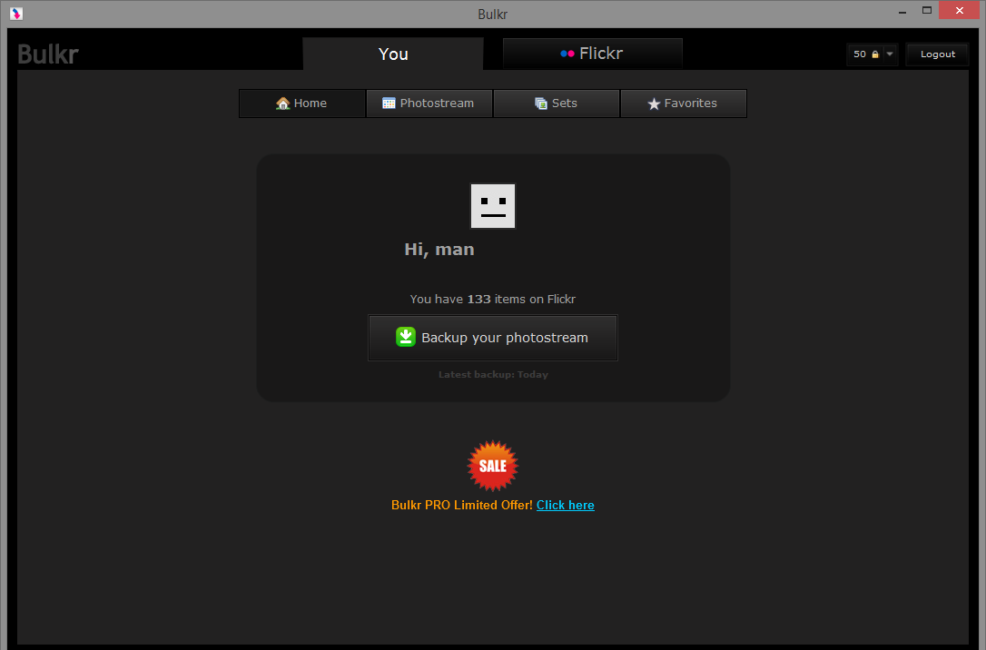Image resolution: width=986 pixels, height=650 pixels.
Task: Switch to the You tab
Action: [x=393, y=54]
